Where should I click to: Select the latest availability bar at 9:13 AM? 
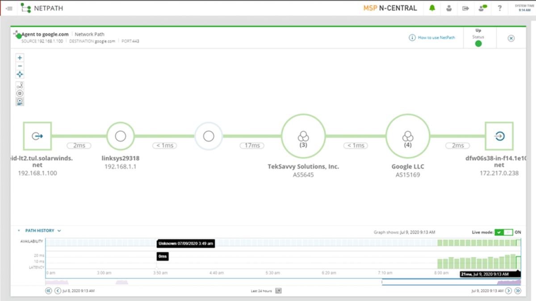pos(518,243)
